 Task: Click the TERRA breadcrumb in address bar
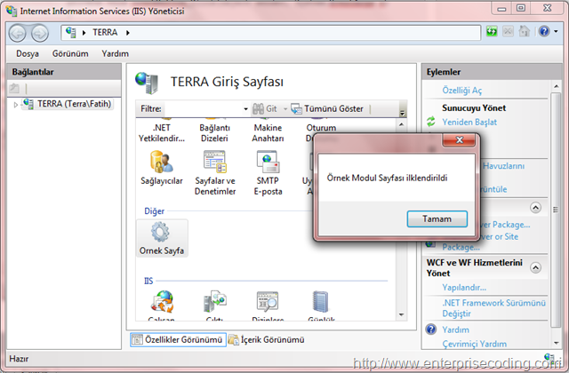tap(105, 33)
